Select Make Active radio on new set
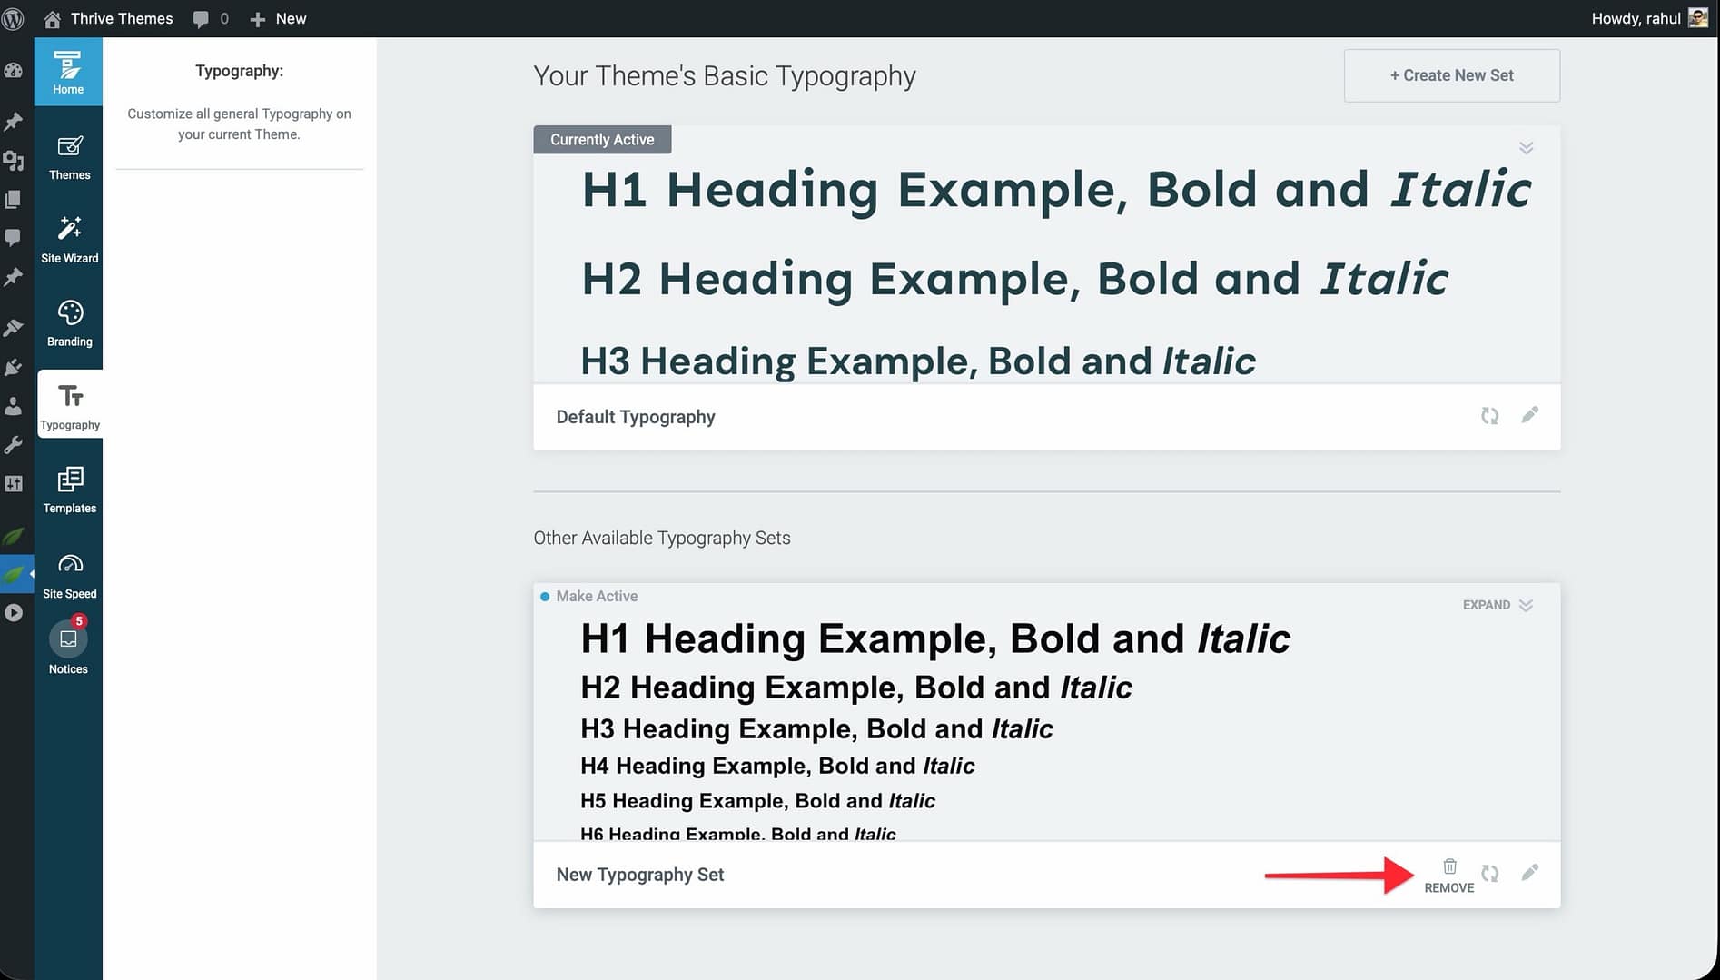The image size is (1720, 980). [x=545, y=597]
